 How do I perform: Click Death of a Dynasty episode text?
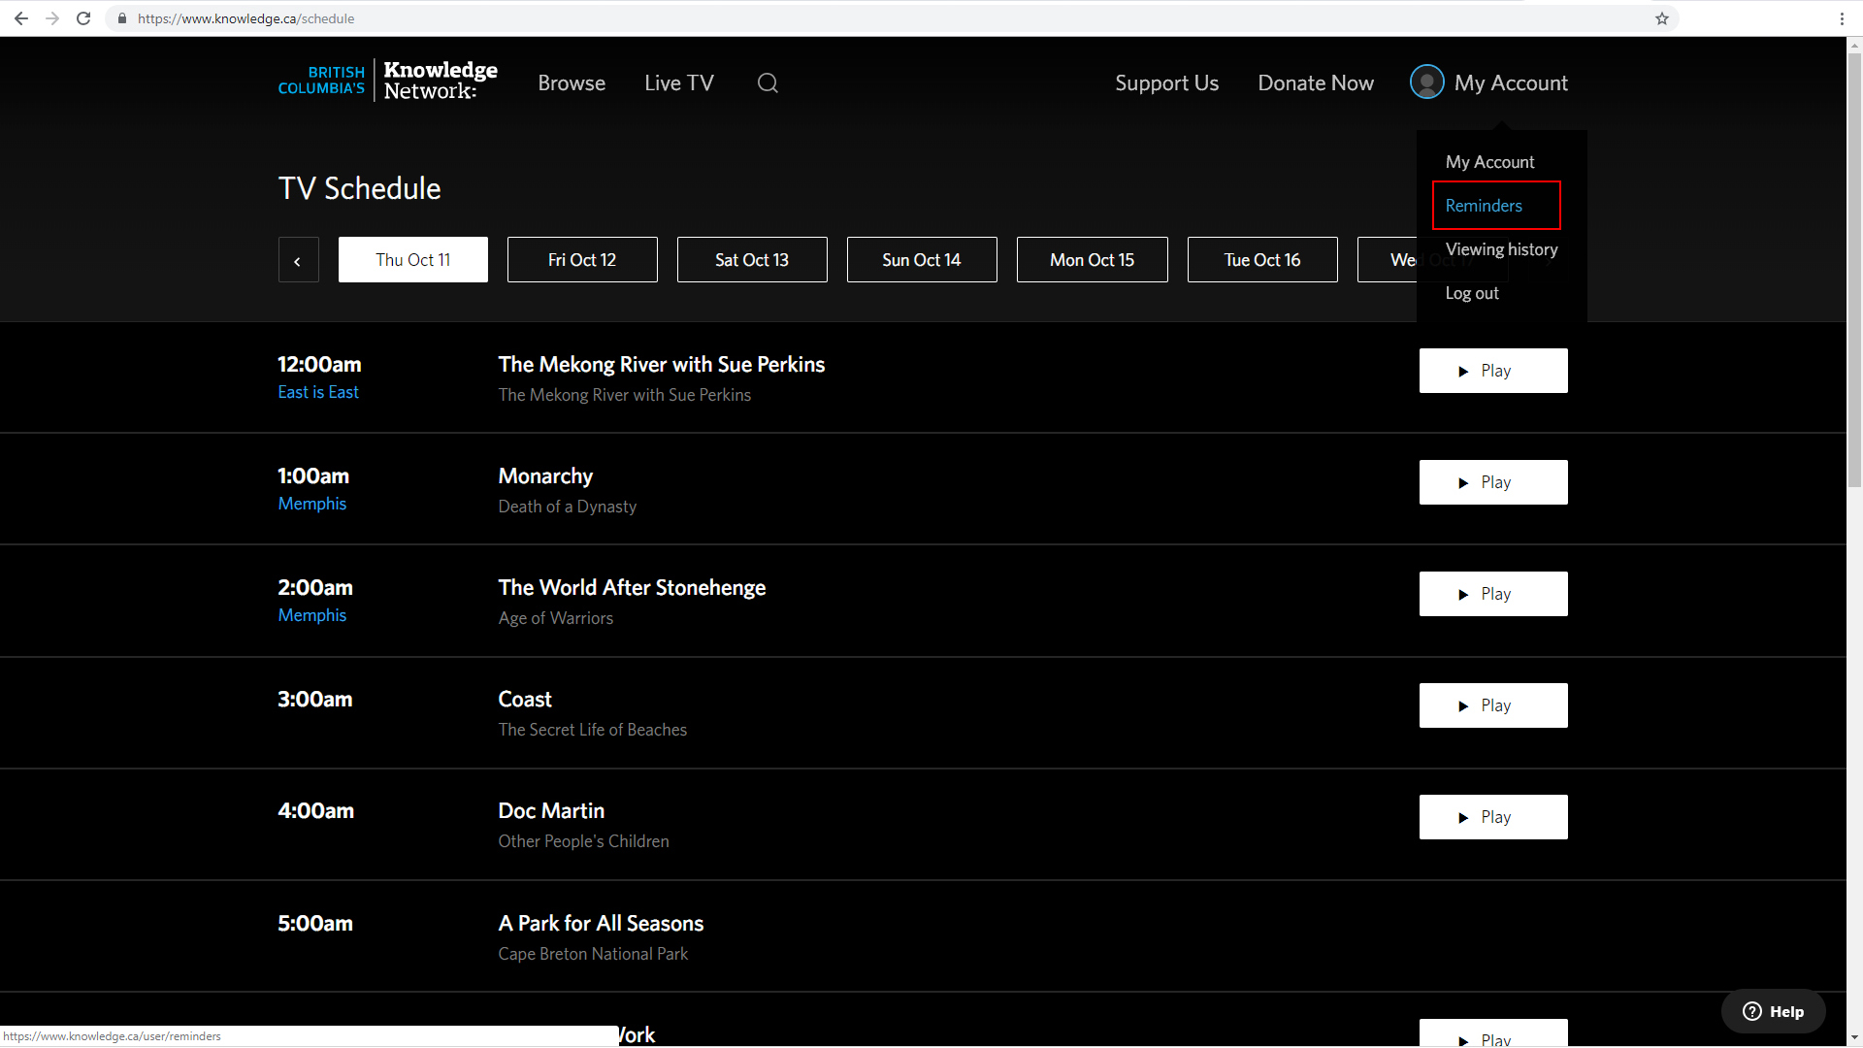coord(568,507)
